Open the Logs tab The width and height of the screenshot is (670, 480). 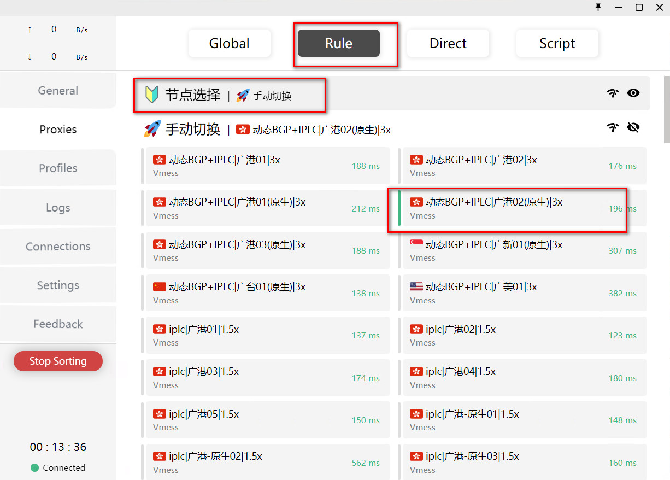point(58,208)
